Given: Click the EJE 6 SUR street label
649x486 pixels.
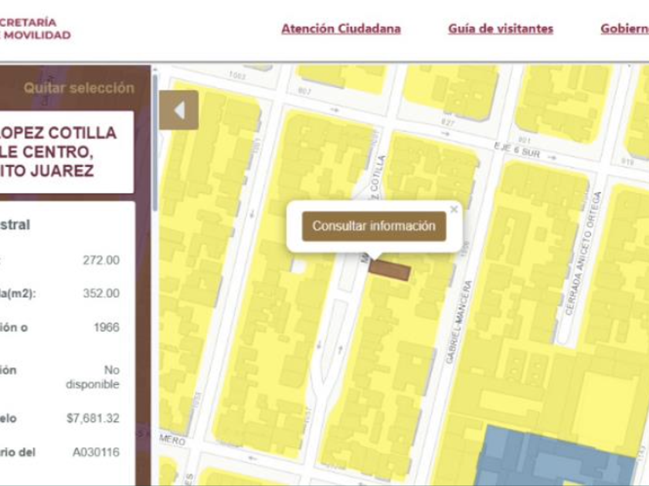Looking at the screenshot, I should coord(518,151).
